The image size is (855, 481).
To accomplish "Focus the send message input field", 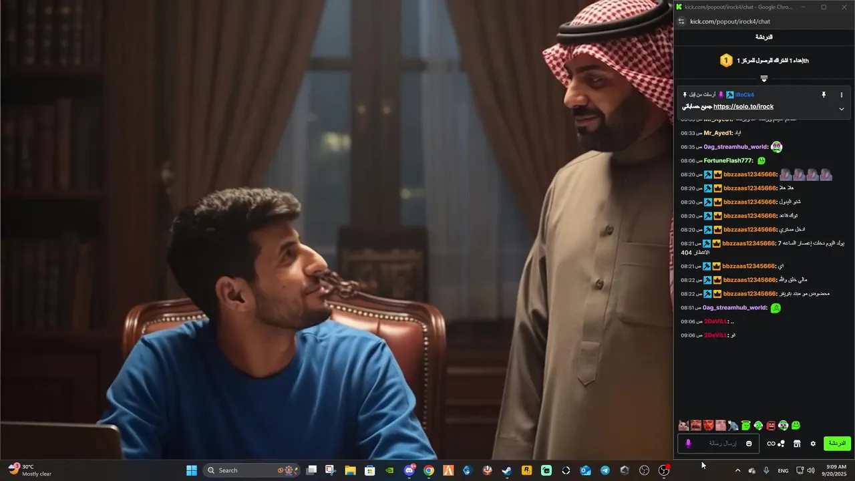I will point(718,444).
